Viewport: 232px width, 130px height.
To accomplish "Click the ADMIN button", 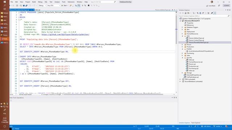I will 227,6.
